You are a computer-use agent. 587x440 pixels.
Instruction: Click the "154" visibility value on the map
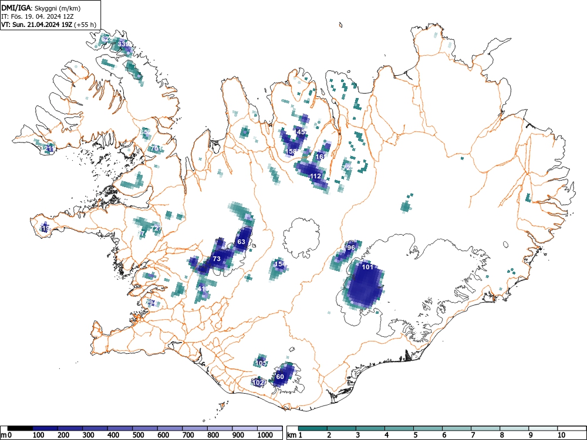click(x=280, y=264)
